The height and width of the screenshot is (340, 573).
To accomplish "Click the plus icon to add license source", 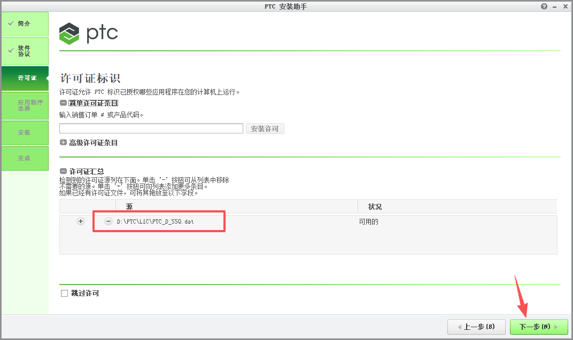I will [80, 221].
